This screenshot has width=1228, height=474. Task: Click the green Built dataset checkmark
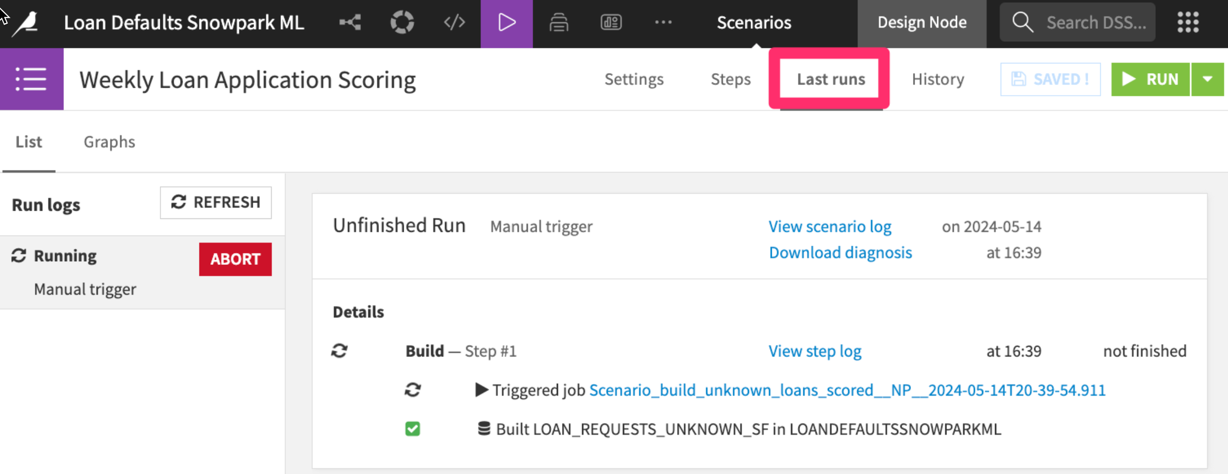412,429
